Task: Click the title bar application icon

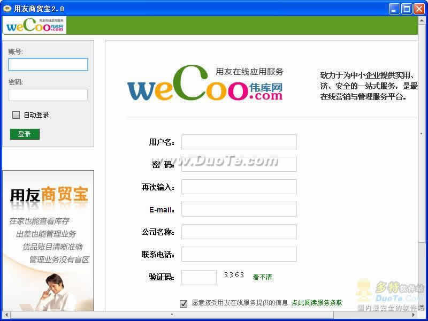Action: tap(7, 9)
